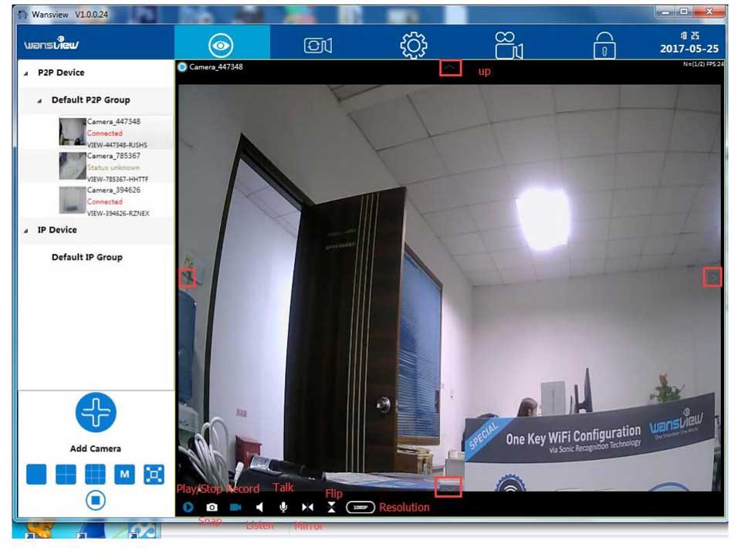This screenshot has width=741, height=554.
Task: Open the 1080P resolution selector
Action: click(x=360, y=507)
